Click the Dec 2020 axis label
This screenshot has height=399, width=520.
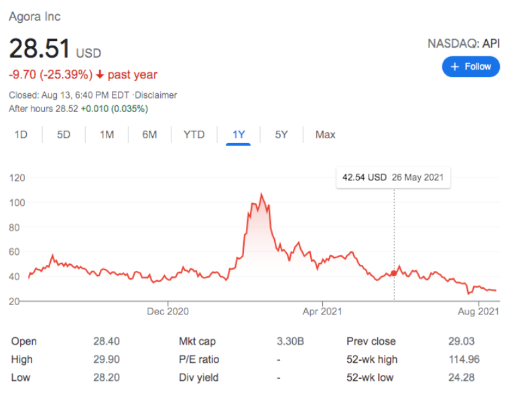168,311
